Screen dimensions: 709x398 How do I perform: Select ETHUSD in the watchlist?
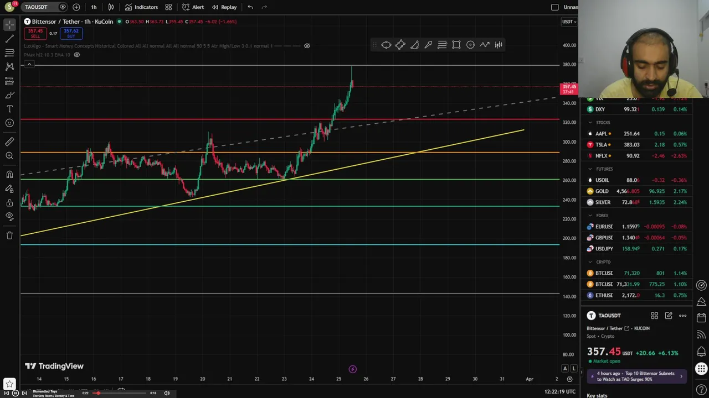[x=636, y=295]
